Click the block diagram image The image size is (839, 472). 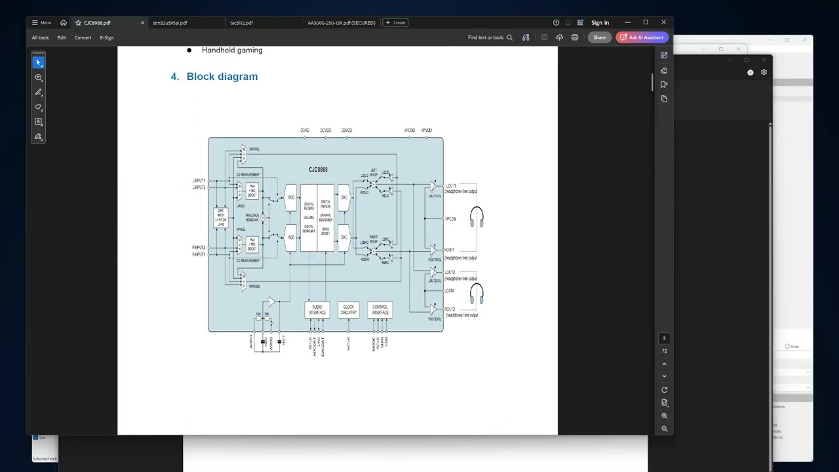click(x=338, y=241)
